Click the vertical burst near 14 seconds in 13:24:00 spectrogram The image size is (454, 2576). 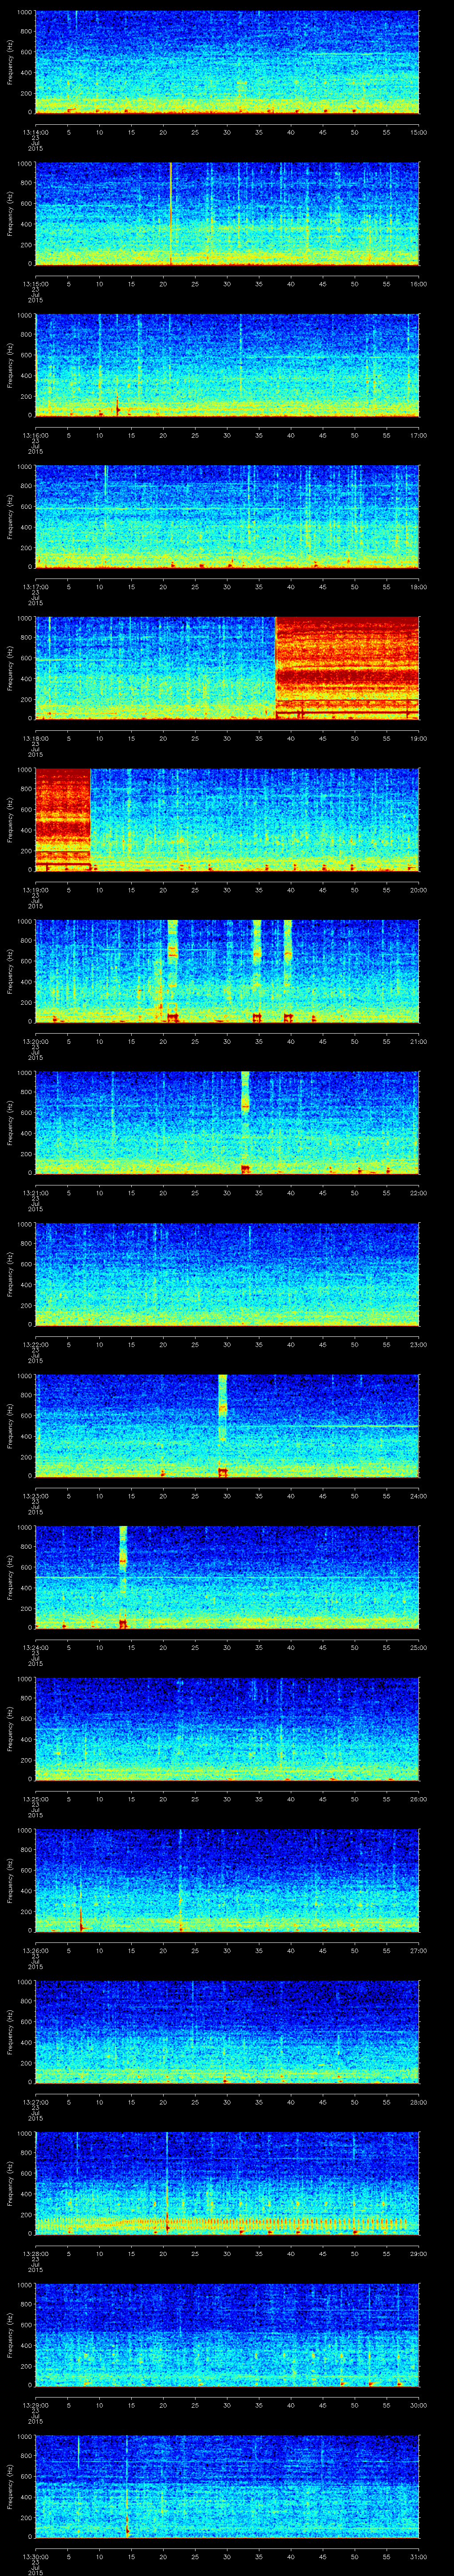[123, 1577]
